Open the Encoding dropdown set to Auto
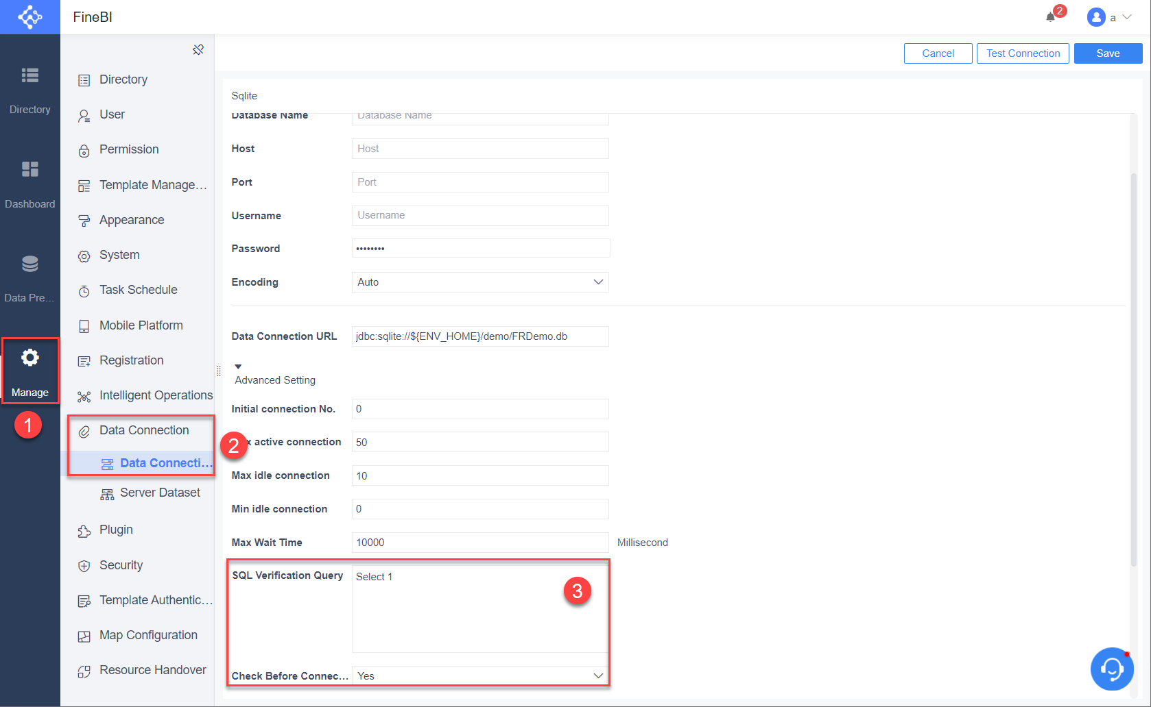The height and width of the screenshot is (707, 1151). tap(480, 282)
